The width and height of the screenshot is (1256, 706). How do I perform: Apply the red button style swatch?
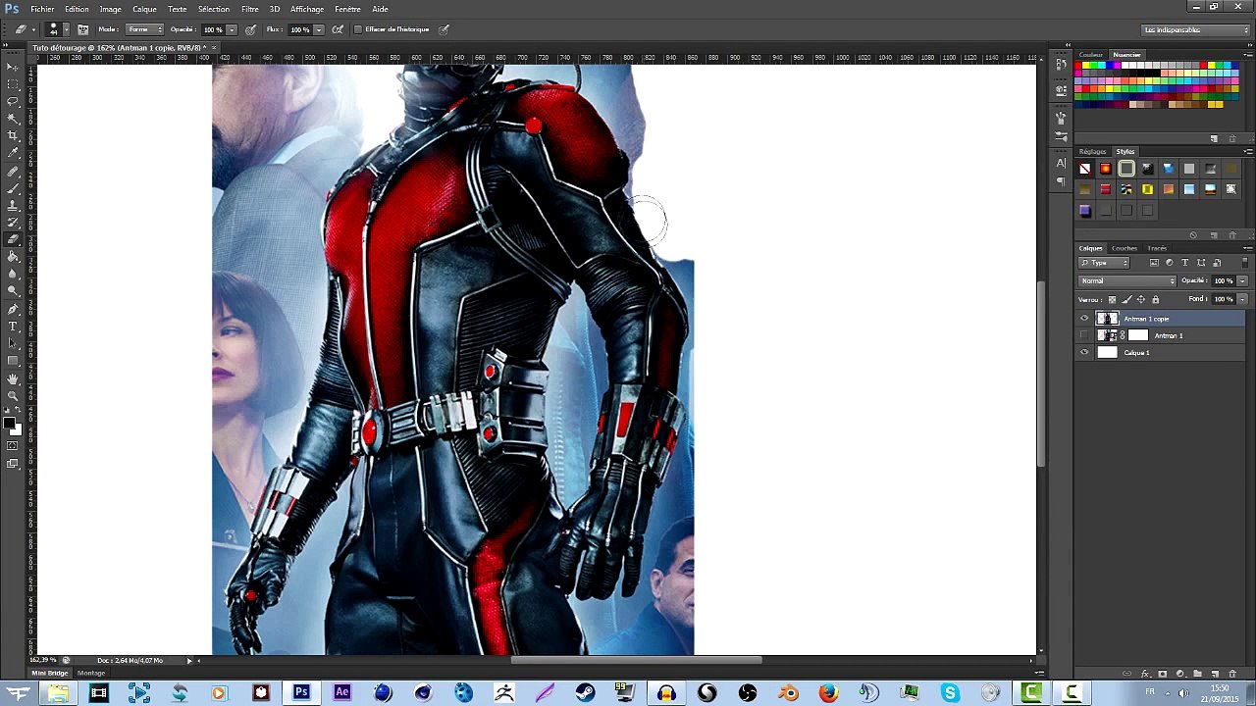pos(1106,169)
